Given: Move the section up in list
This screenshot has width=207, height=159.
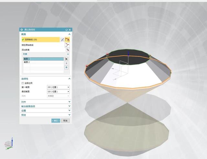Looking at the screenshot, I should point(66,63).
